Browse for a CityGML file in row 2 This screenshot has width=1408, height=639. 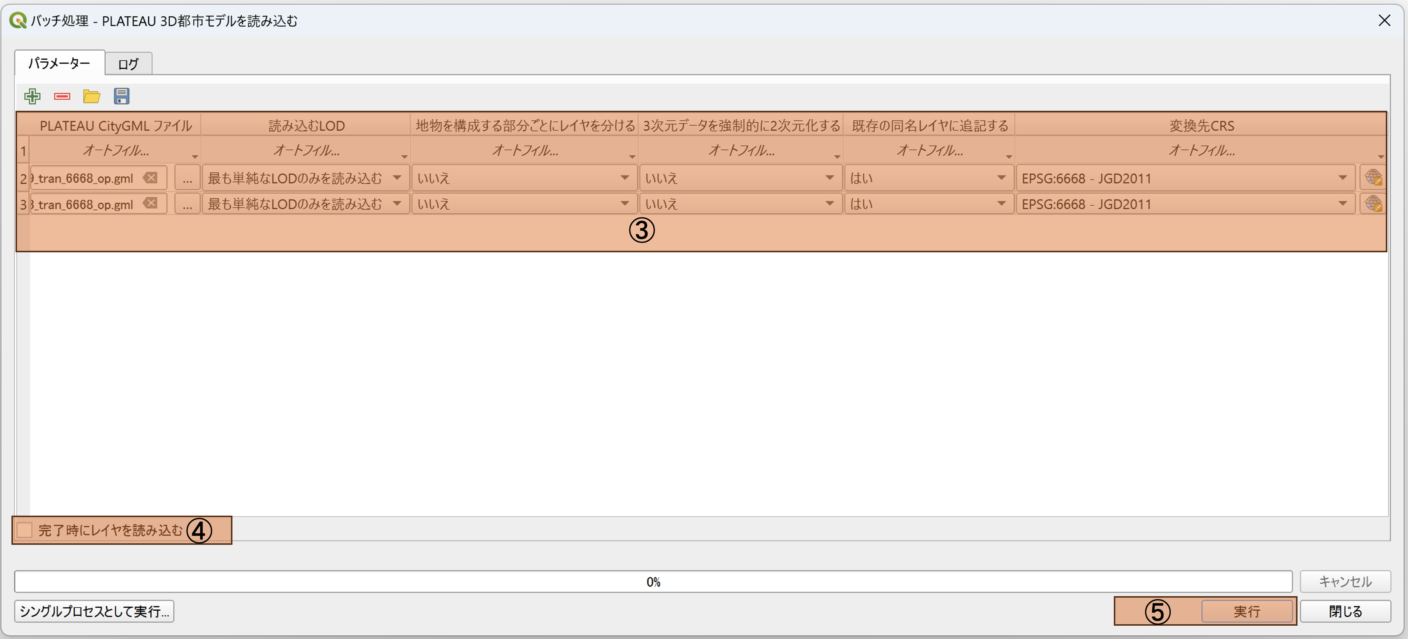[187, 178]
